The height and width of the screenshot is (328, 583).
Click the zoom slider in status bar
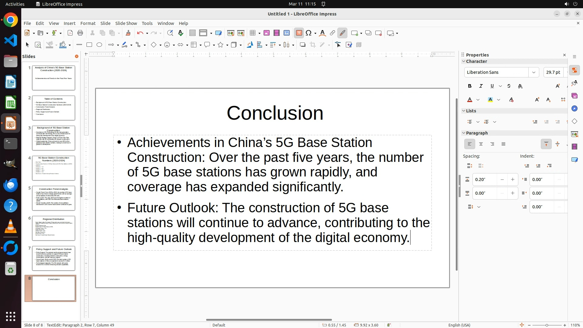[547, 325]
